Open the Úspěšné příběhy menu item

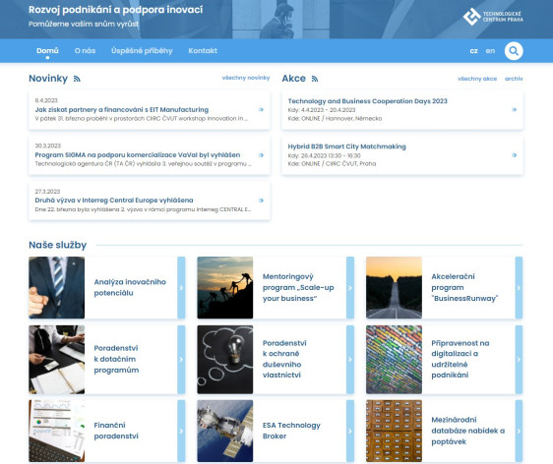142,51
